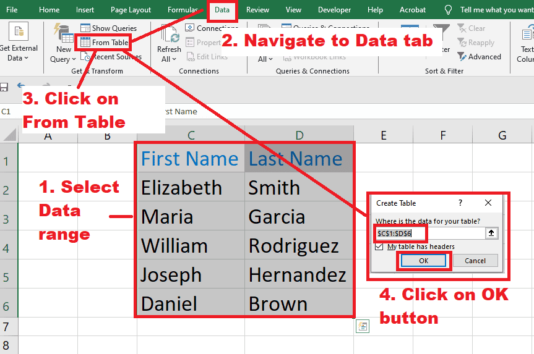534x354 pixels.
Task: Toggle My table has headers checkbox
Action: coord(379,247)
